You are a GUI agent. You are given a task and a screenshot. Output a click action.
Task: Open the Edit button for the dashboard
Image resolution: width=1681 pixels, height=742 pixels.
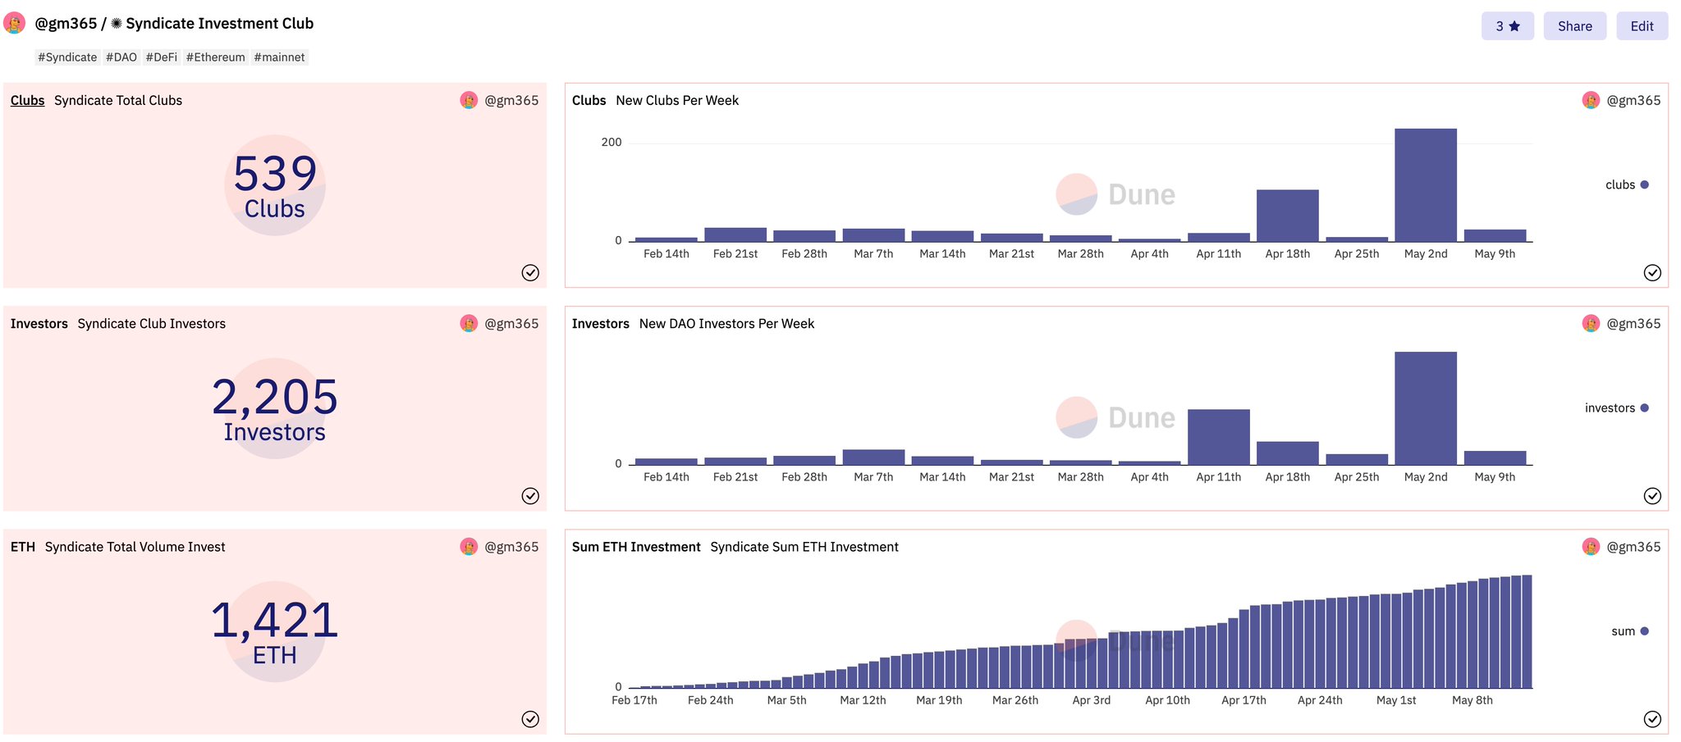click(x=1642, y=26)
